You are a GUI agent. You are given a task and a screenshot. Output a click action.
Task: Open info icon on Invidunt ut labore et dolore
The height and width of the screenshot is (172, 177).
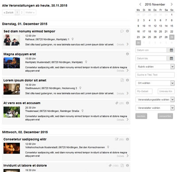[127, 165]
